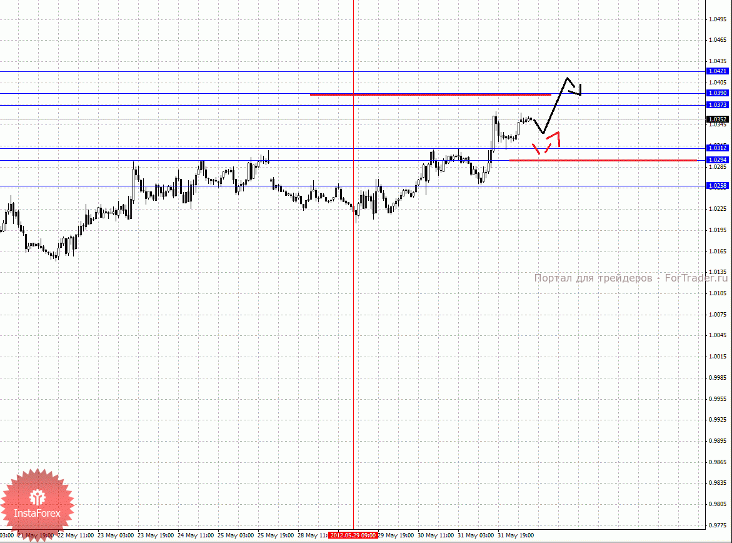Click the 1.0195 price axis value
Screen dimensions: 732x543
coord(718,230)
